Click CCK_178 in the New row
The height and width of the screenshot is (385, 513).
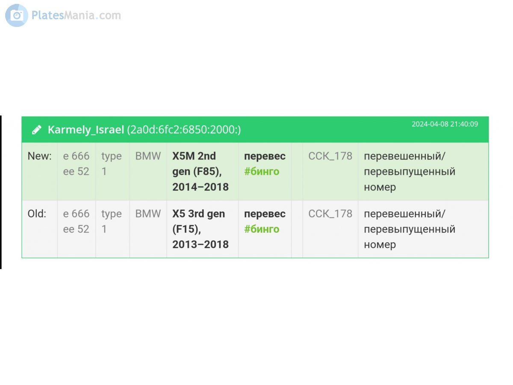click(x=330, y=156)
